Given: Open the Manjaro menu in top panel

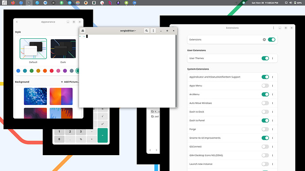Looking at the screenshot, I should (4, 3).
